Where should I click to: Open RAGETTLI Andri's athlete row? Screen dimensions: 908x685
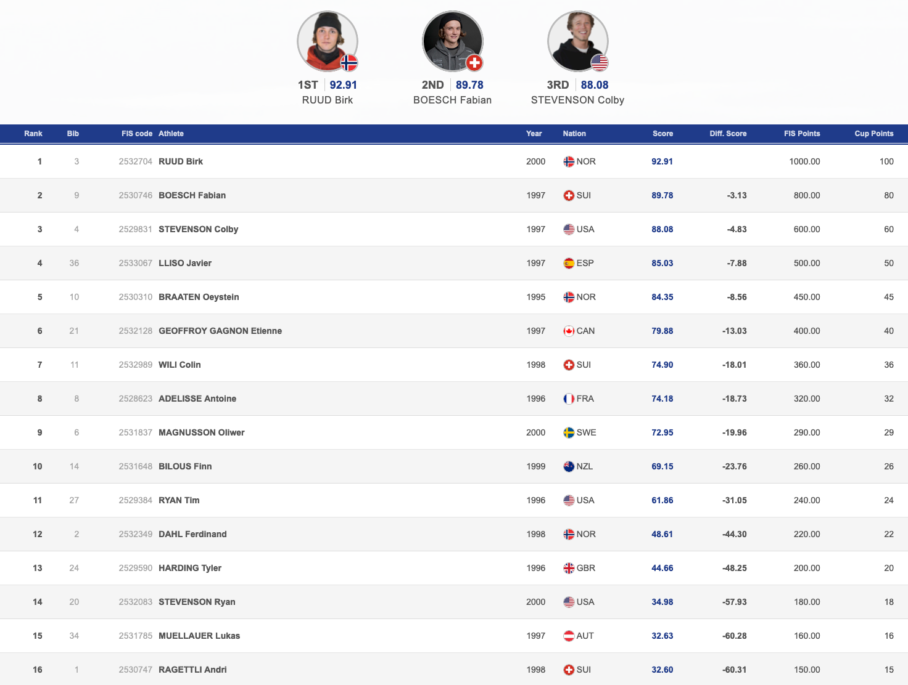(x=192, y=670)
